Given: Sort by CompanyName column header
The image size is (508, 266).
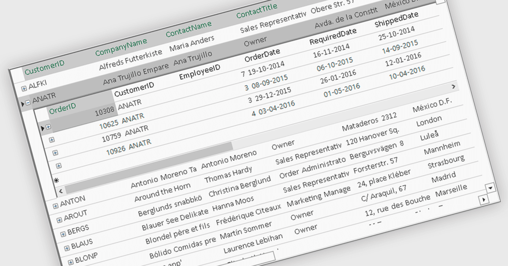Looking at the screenshot, I should coord(121,47).
